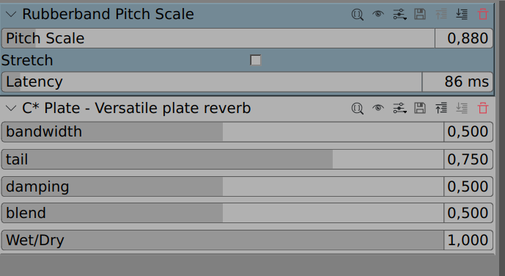Save preset for C* Plate reverb
The width and height of the screenshot is (505, 276).
[x=420, y=108]
